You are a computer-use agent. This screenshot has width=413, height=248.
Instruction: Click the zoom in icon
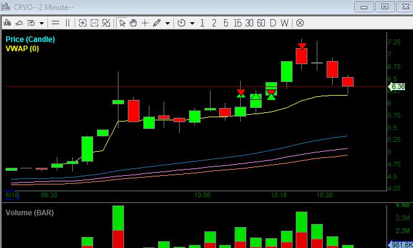(83, 23)
